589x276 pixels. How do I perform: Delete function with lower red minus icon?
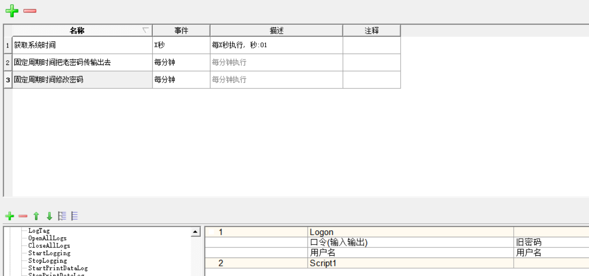pos(23,216)
